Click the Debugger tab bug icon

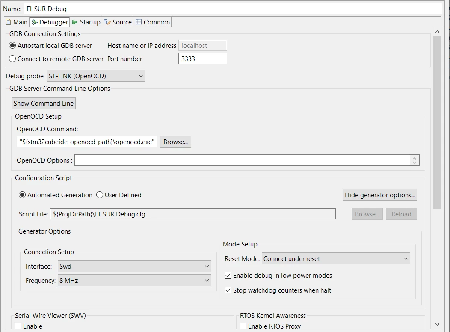pos(35,22)
